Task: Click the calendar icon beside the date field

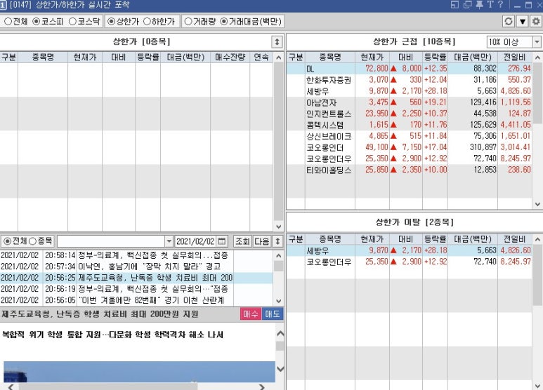Action: coord(222,241)
